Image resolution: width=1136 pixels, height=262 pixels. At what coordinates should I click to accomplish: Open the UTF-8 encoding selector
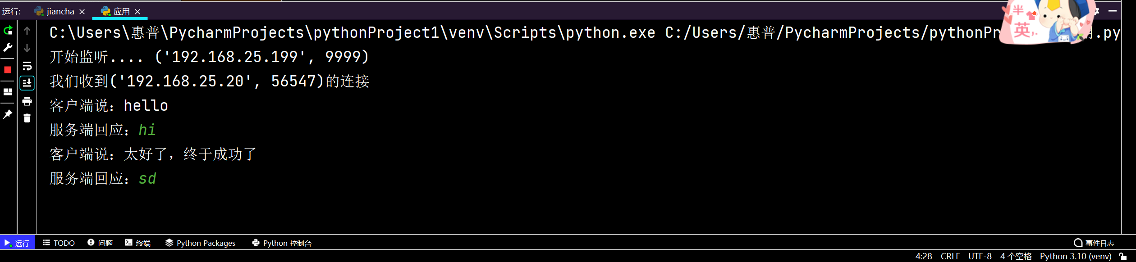coord(980,256)
